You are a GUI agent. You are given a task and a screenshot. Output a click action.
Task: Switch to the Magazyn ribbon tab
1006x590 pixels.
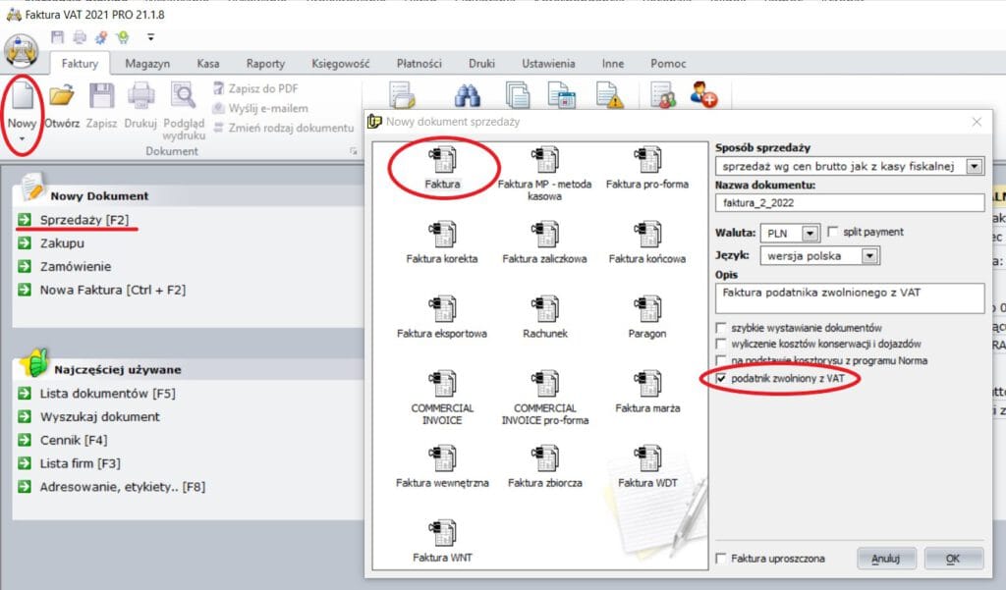coord(147,64)
